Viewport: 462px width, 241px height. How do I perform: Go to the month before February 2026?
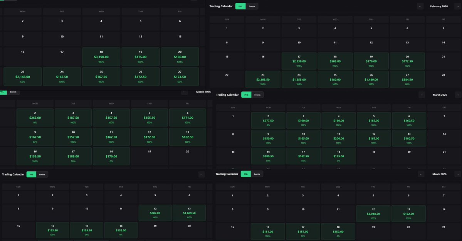pyautogui.click(x=420, y=6)
